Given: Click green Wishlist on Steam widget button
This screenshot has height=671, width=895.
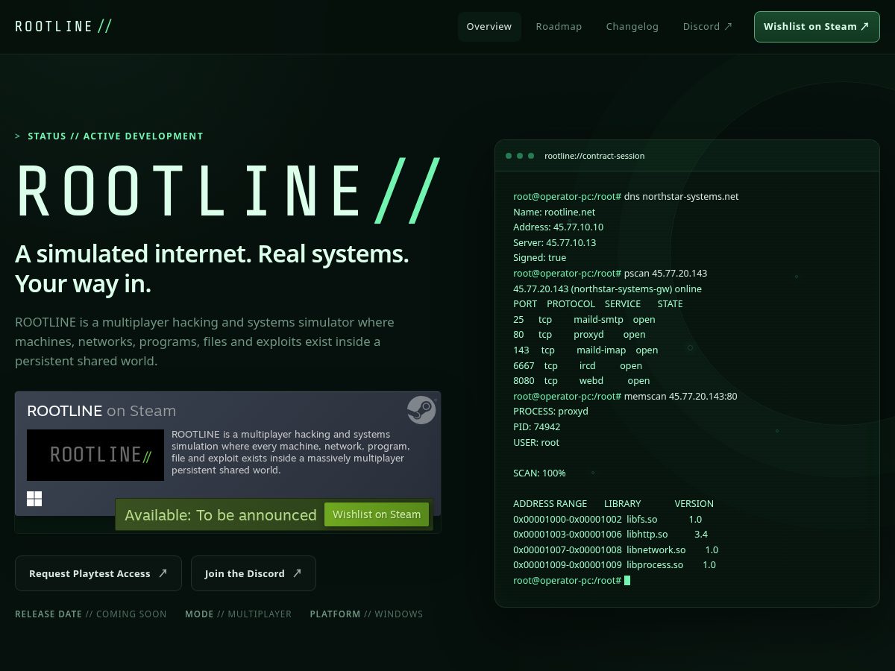Looking at the screenshot, I should [x=377, y=514].
